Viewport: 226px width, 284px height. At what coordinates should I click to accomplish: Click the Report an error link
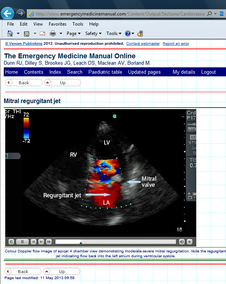point(176,44)
